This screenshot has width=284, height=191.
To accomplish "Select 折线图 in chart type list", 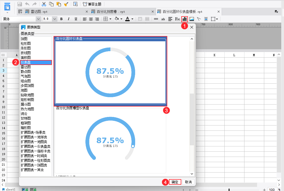I will [36, 53].
